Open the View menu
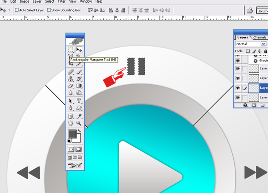 point(73,1)
